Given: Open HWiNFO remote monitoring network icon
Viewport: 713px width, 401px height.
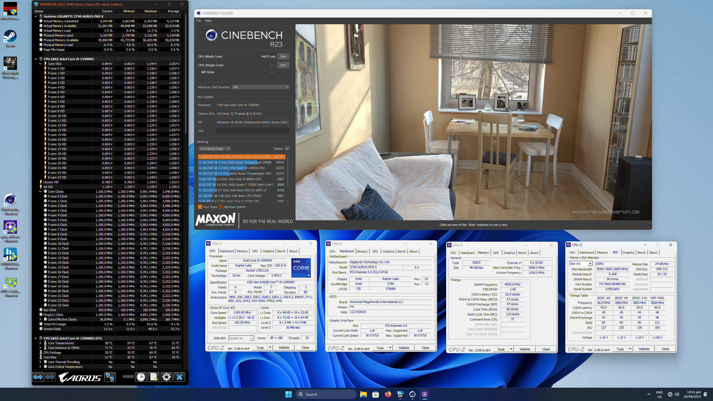Looking at the screenshot, I should [110, 377].
